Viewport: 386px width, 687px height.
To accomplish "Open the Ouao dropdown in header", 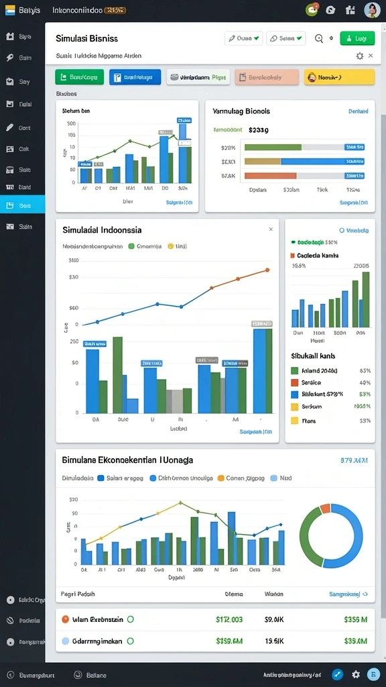I will click(x=244, y=38).
